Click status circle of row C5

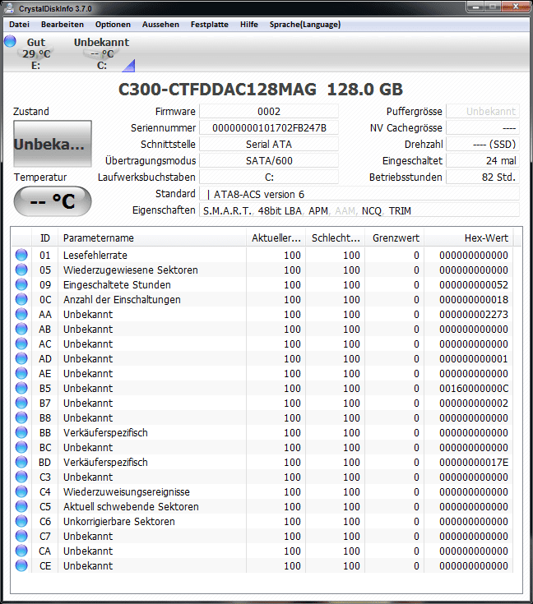21,506
